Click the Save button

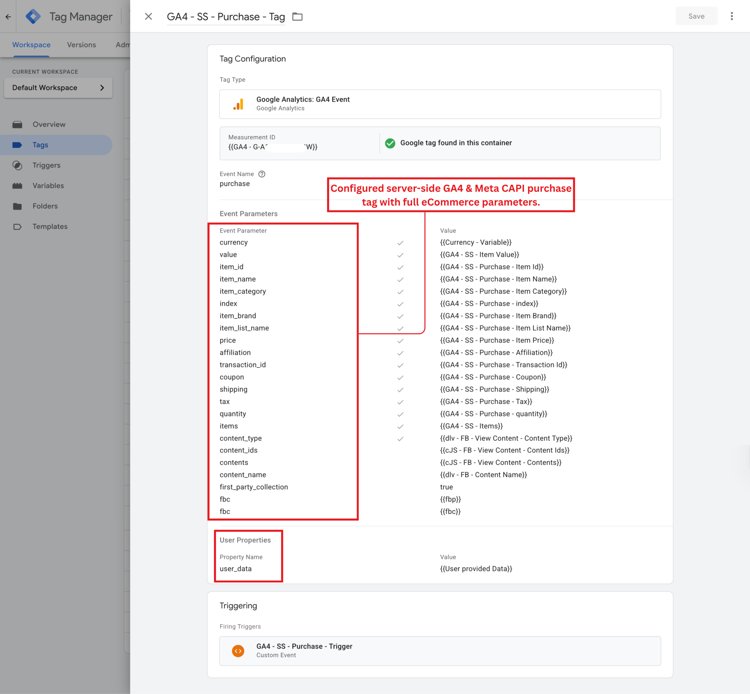[x=696, y=16]
